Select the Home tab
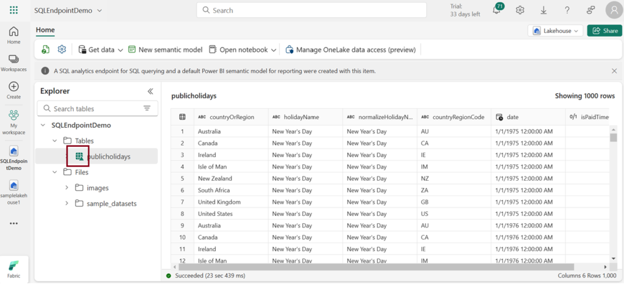The height and width of the screenshot is (292, 624). pyautogui.click(x=45, y=30)
